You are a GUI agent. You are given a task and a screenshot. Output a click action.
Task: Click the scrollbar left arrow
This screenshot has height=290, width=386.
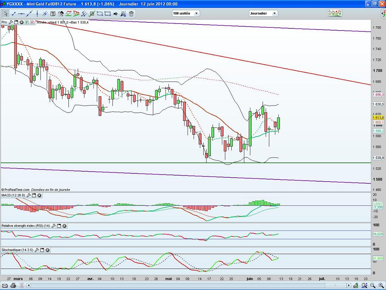tap(29, 285)
